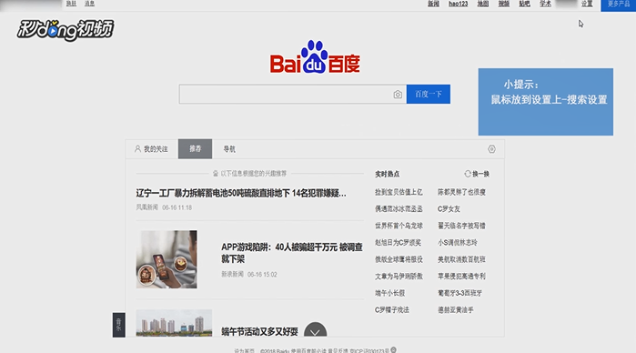This screenshot has width=636, height=353.
Task: Open 学术 in the top navigation
Action: [546, 4]
